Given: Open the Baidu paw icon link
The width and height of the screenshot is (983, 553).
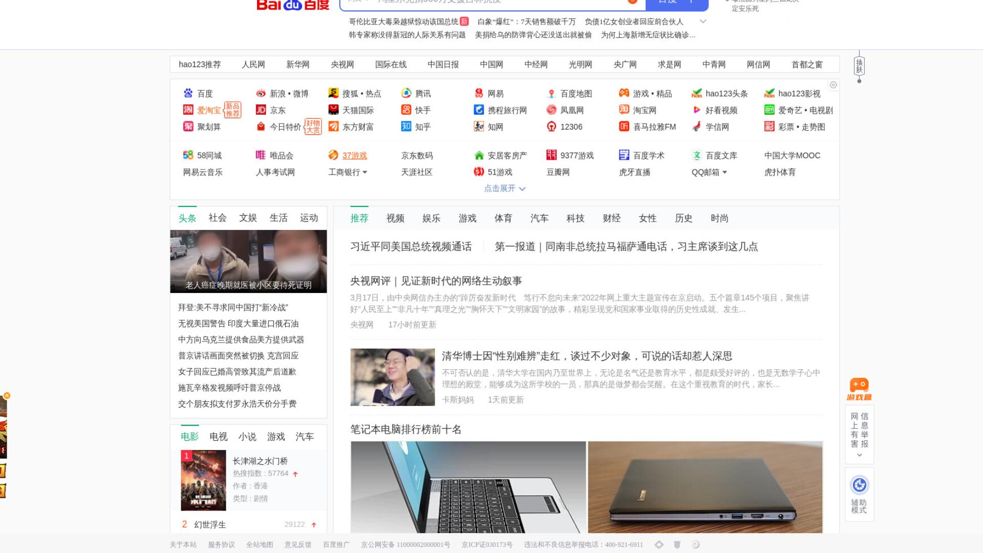Looking at the screenshot, I should tap(188, 93).
